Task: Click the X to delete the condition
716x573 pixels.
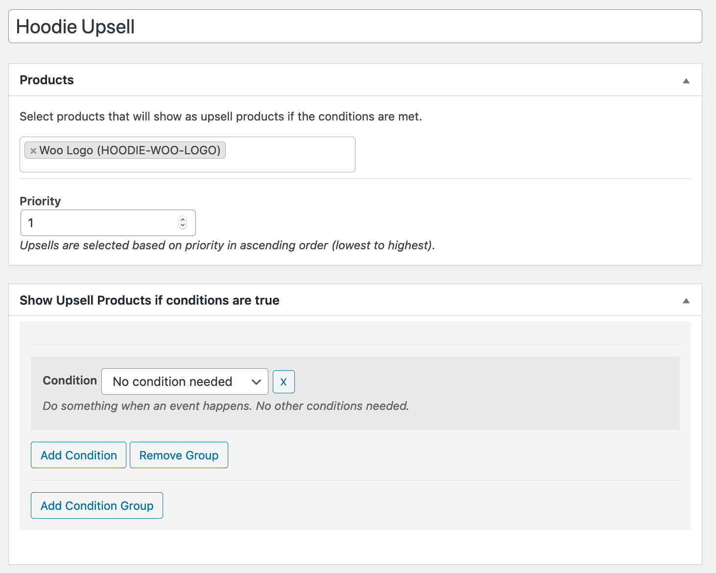Action: 284,382
